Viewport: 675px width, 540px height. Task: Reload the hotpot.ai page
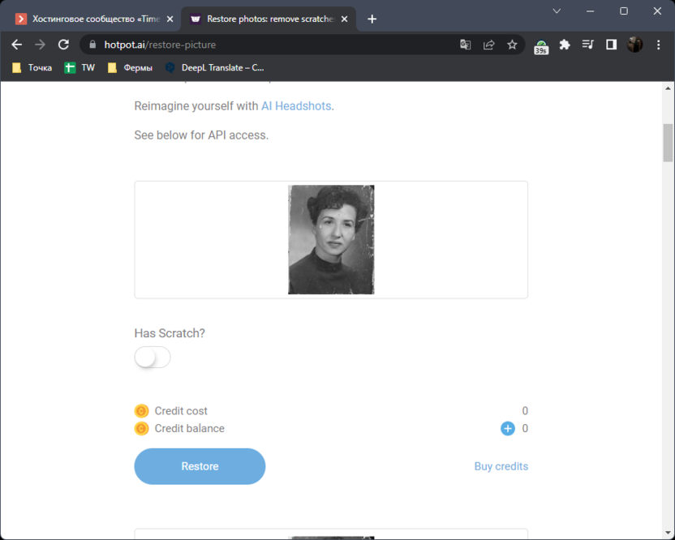[x=63, y=45]
